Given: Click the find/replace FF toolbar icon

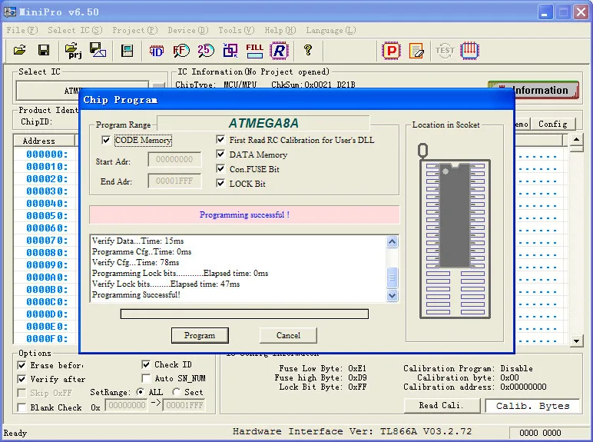Looking at the screenshot, I should pos(181,50).
